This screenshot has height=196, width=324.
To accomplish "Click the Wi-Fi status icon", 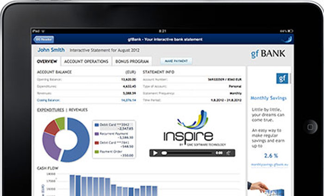I will [43, 31].
